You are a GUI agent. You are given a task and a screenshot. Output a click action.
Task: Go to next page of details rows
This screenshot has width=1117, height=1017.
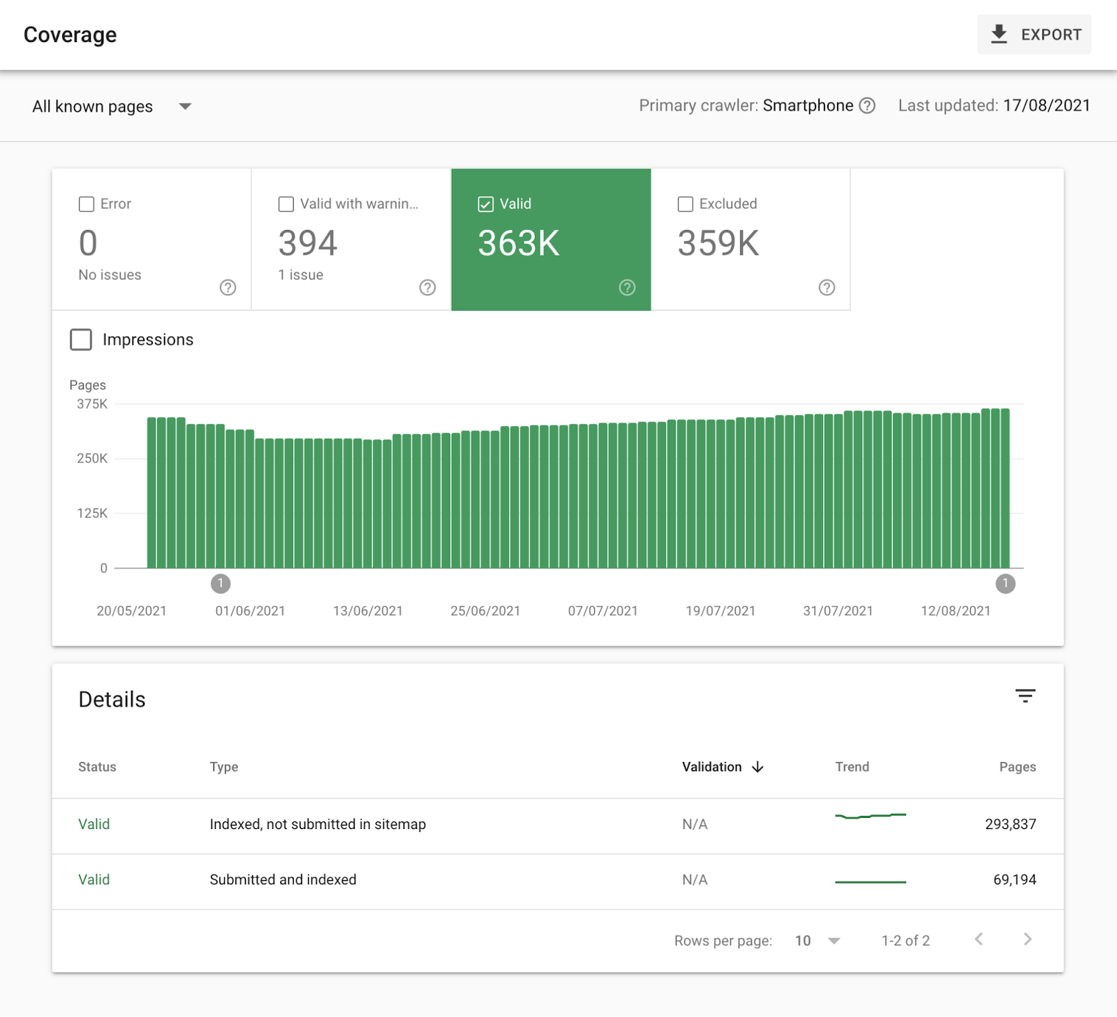click(1027, 939)
